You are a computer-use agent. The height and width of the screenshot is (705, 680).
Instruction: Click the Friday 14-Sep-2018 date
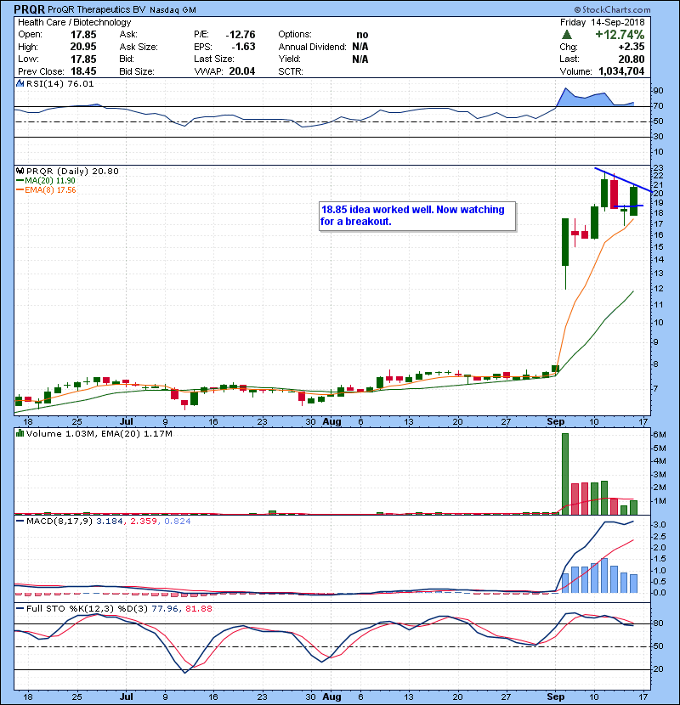[x=602, y=22]
